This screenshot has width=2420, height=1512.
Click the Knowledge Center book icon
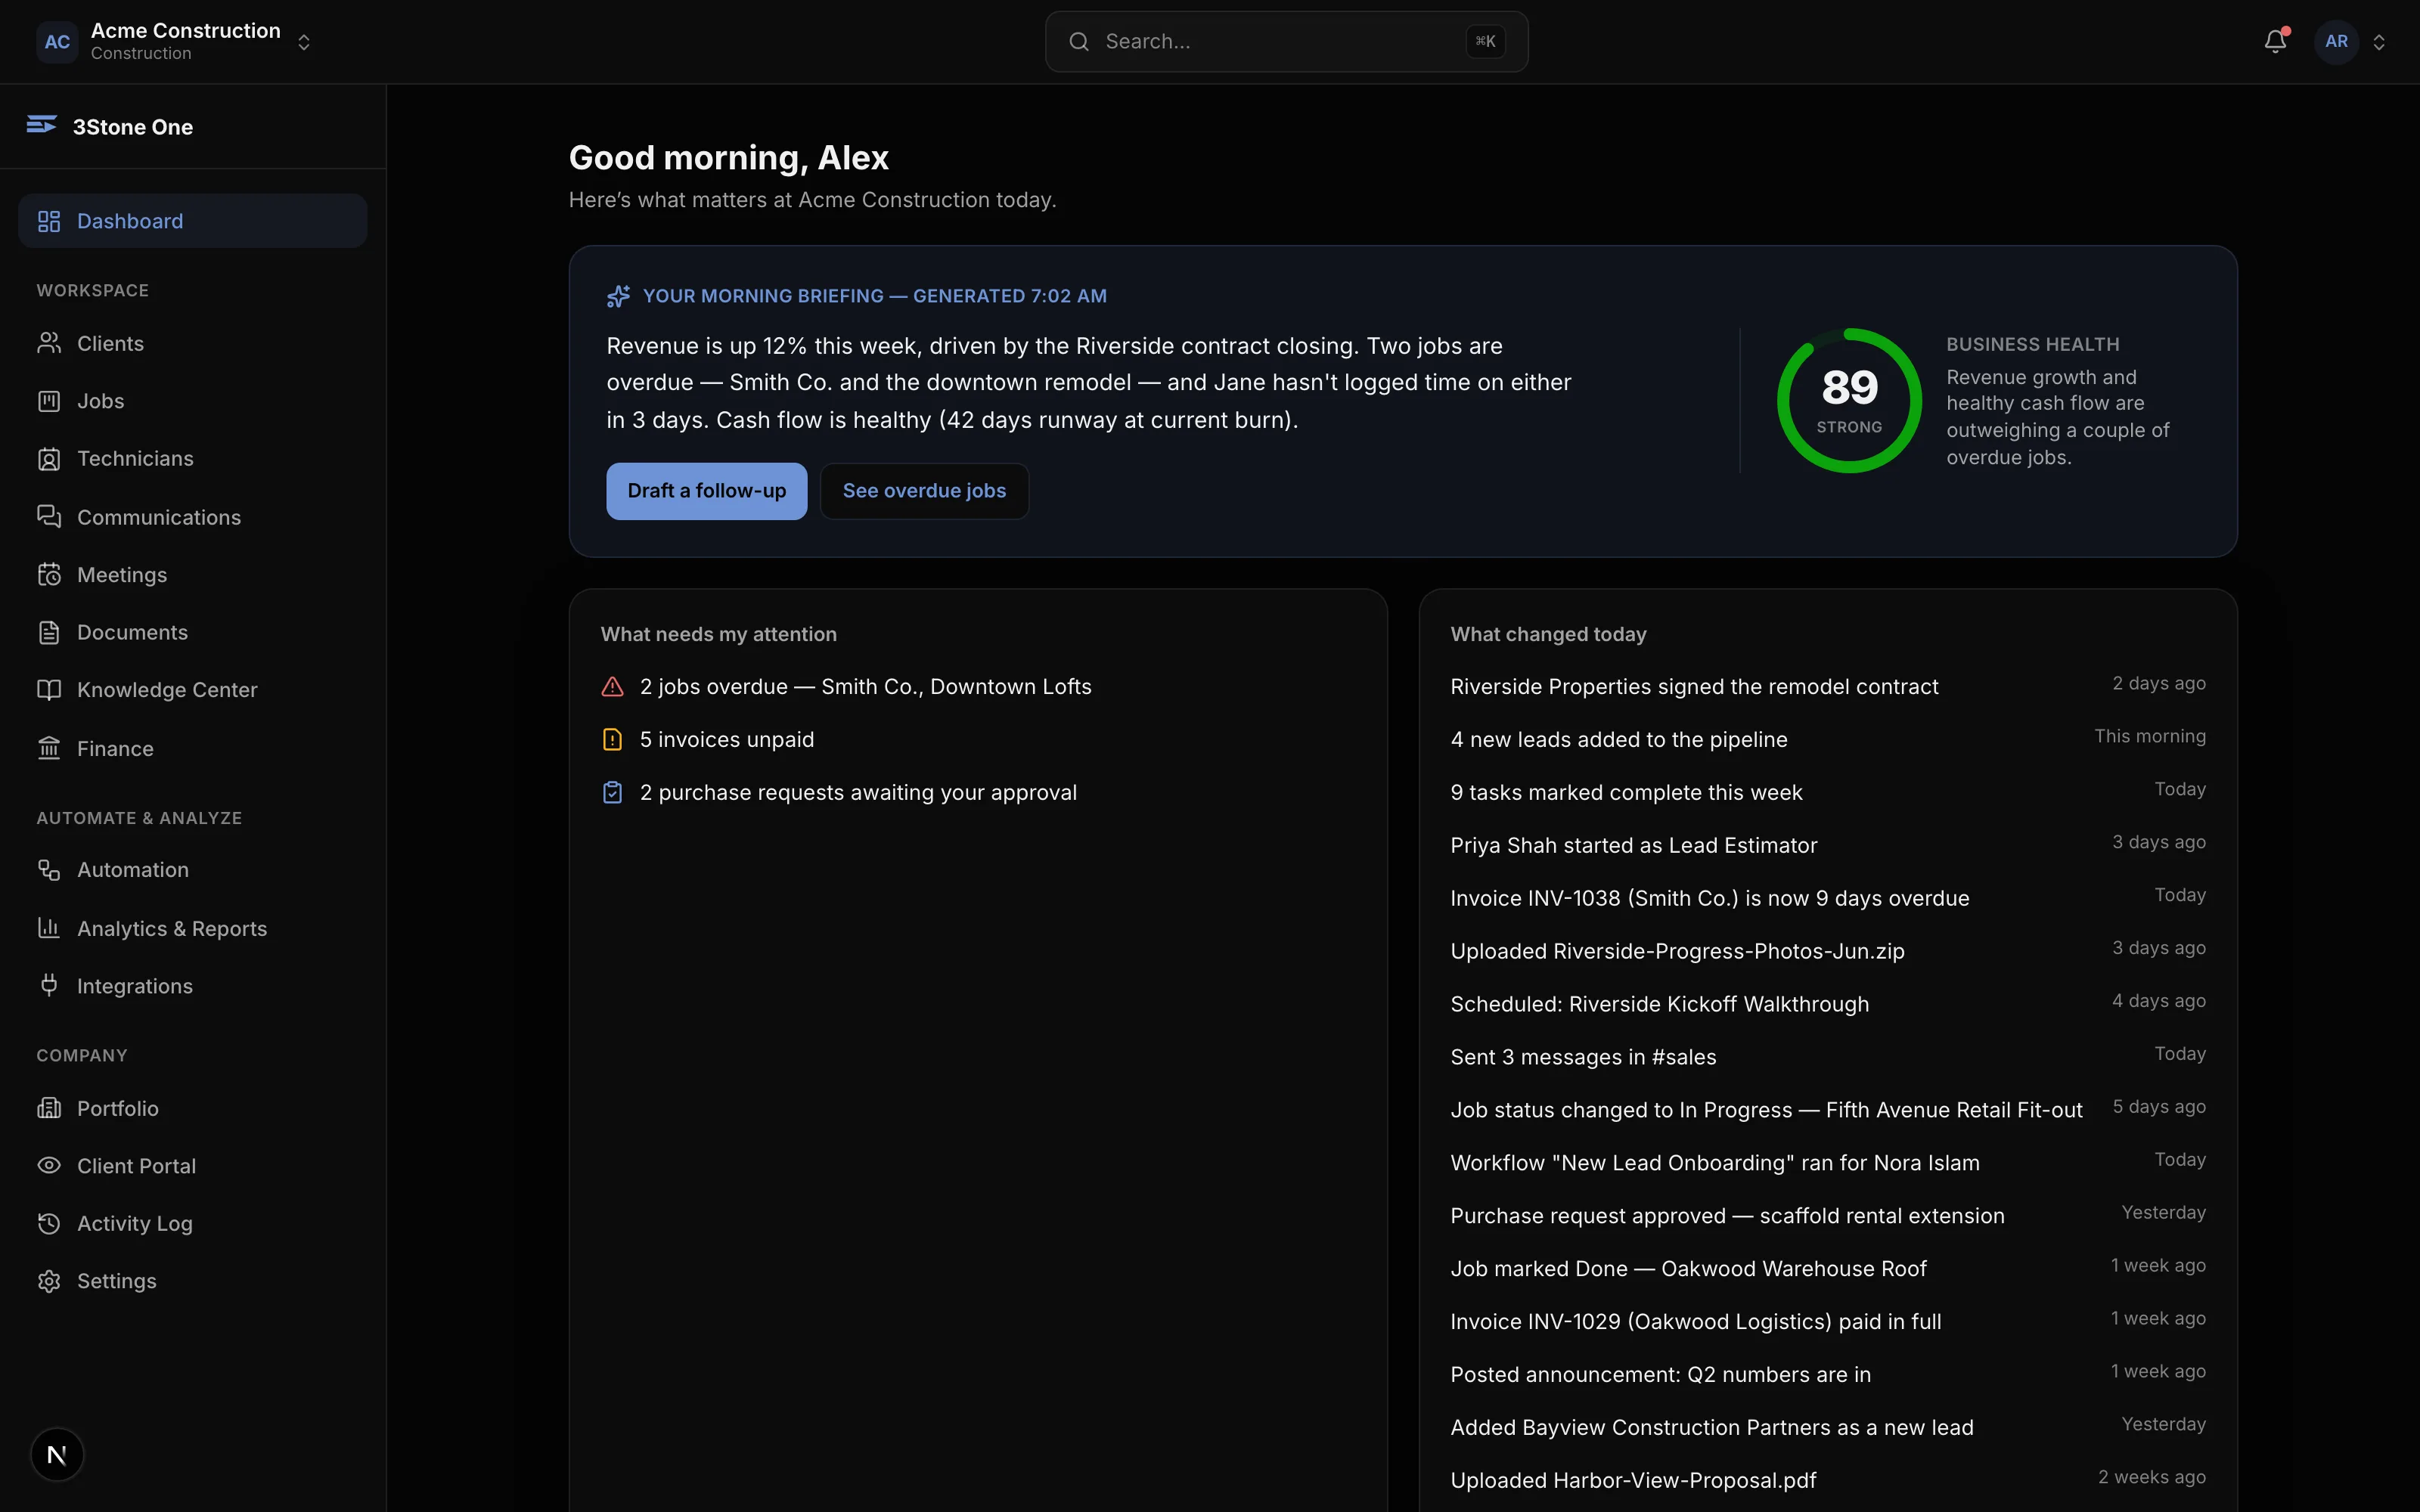click(49, 690)
